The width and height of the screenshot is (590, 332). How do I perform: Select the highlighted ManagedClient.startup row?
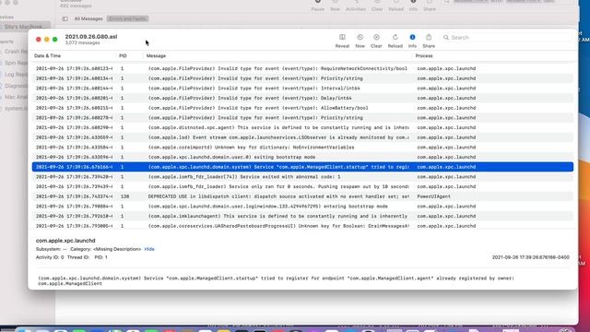pyautogui.click(x=302, y=167)
